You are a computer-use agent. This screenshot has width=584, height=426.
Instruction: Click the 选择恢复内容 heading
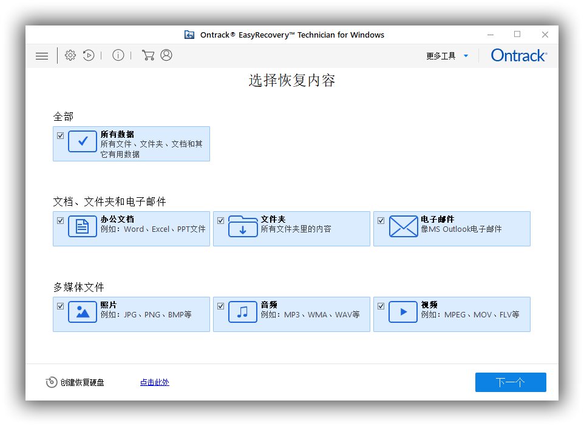(x=292, y=81)
